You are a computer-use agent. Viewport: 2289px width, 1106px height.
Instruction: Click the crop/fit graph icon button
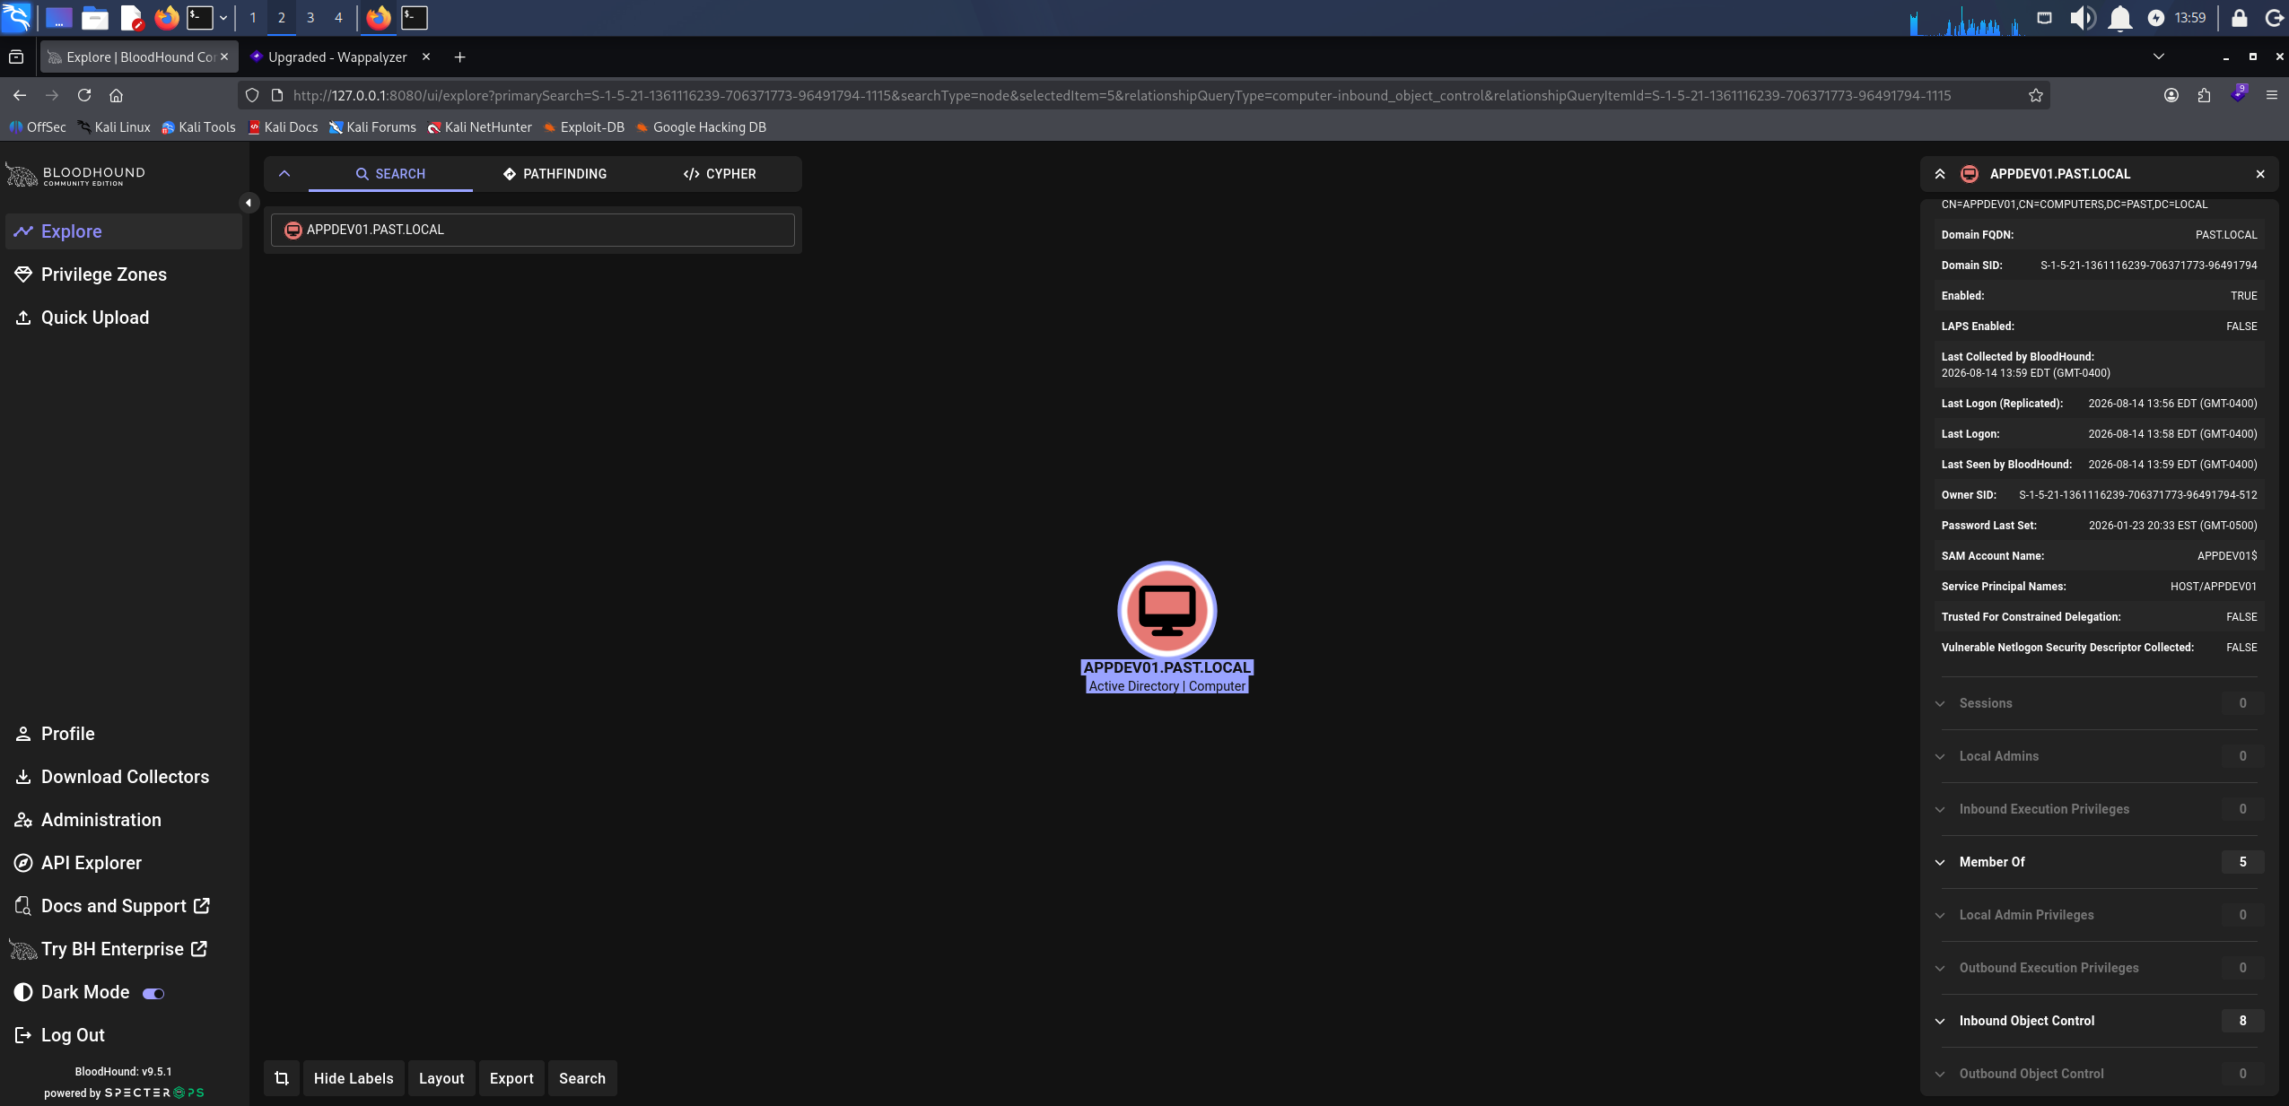click(x=282, y=1078)
